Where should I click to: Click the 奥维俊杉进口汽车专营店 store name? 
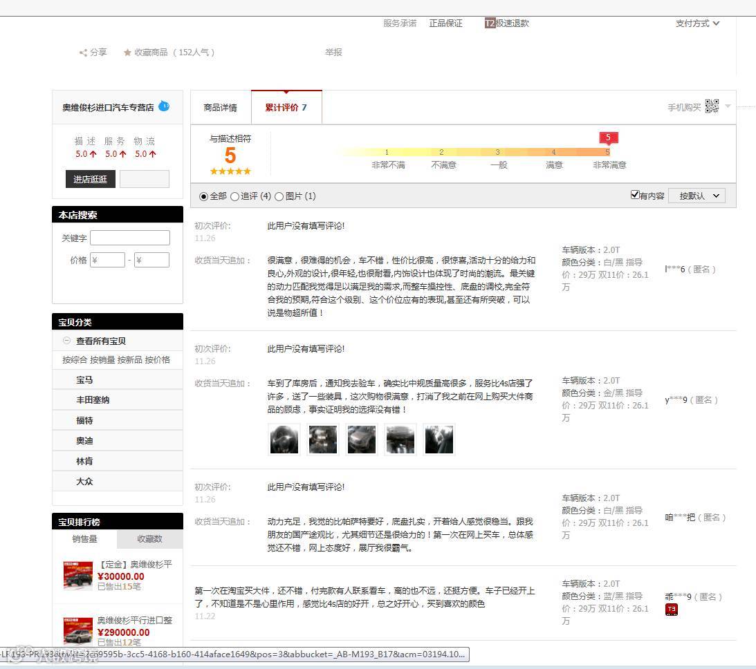pos(108,107)
